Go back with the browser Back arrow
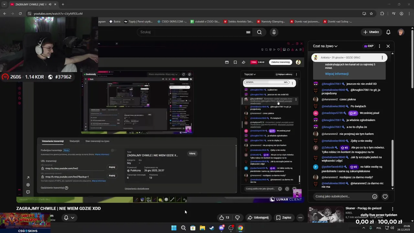Viewport: 414px width, 233px height. [x=5, y=14]
